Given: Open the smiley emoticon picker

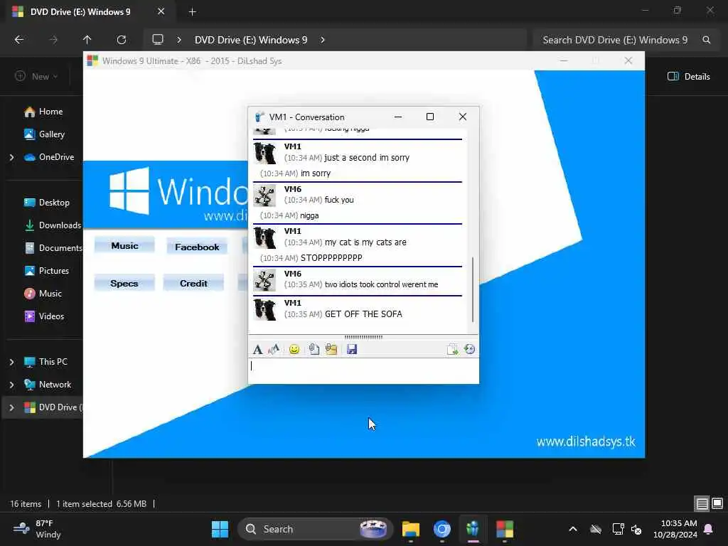Looking at the screenshot, I should point(294,349).
